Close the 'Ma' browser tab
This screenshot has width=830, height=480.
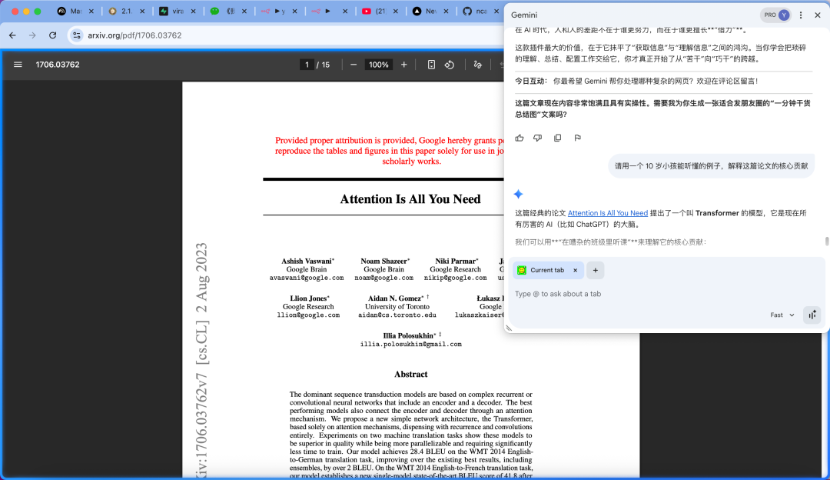click(91, 11)
